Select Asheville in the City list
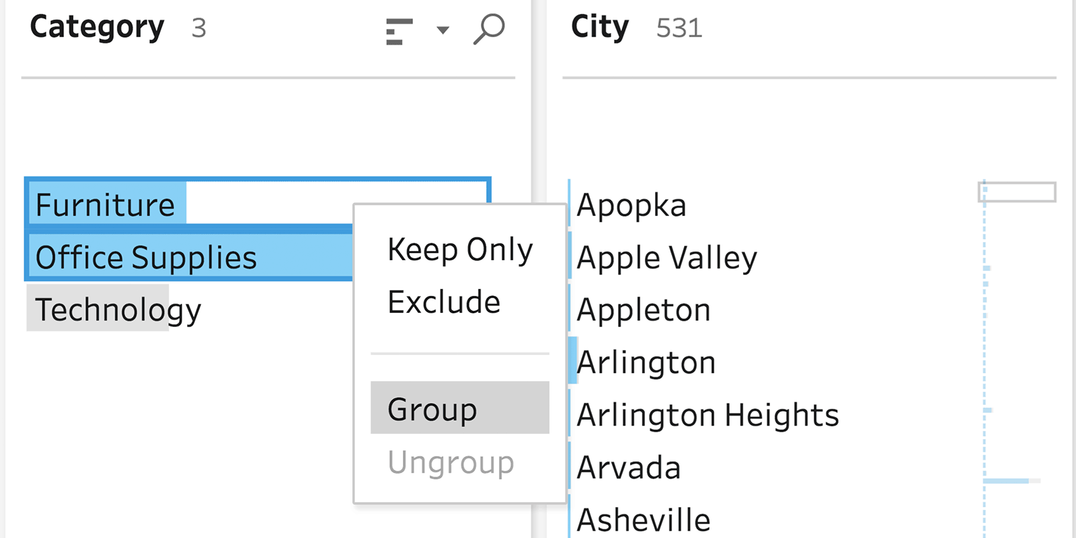Image resolution: width=1076 pixels, height=538 pixels. (x=644, y=520)
